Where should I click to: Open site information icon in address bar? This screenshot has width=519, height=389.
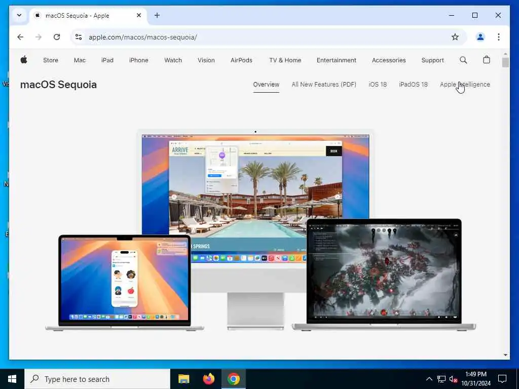[79, 37]
